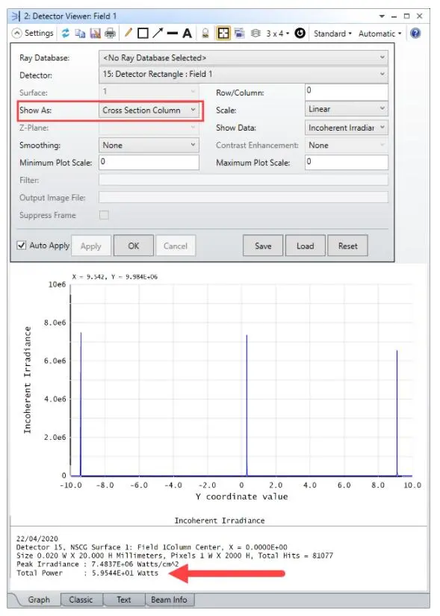Viewport: 440px width, 616px height.
Task: Open the Show As dropdown
Action: tap(149, 111)
